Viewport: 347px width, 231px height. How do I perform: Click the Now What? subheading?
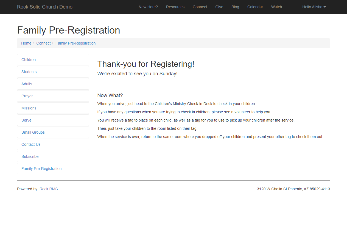point(110,95)
